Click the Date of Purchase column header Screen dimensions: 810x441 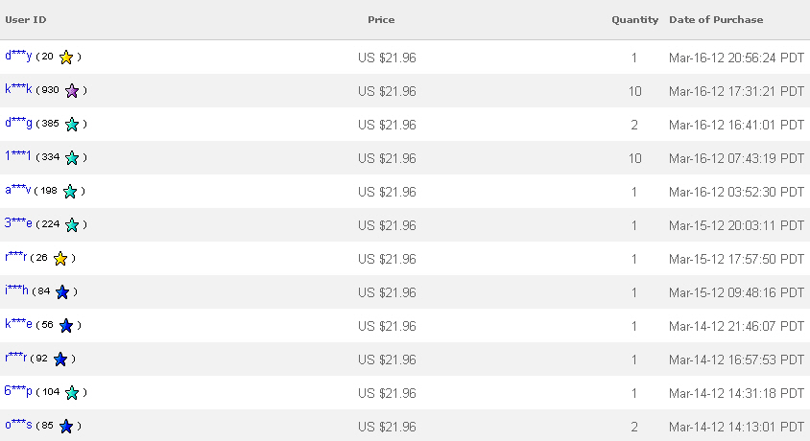716,19
